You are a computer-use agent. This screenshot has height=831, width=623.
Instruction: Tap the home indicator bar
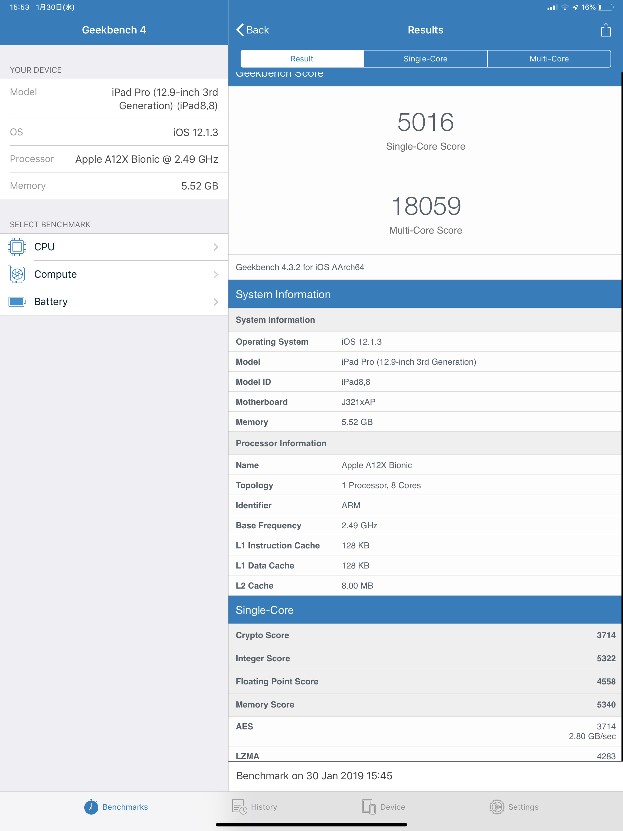click(x=311, y=825)
